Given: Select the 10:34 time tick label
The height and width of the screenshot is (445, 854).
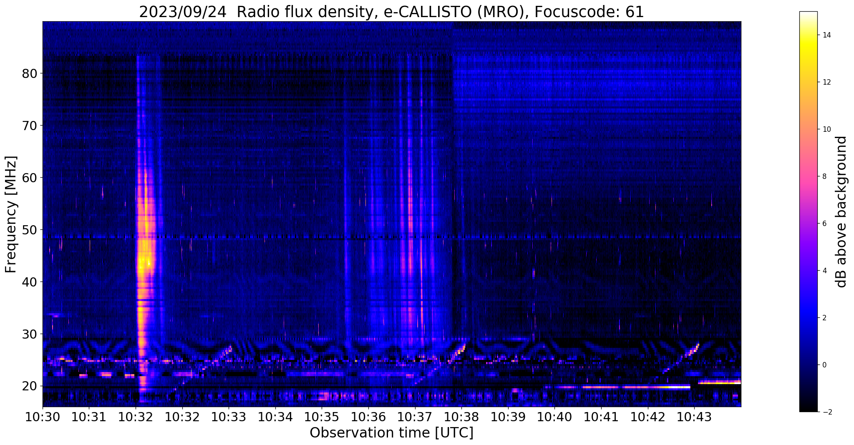Looking at the screenshot, I should click(x=275, y=417).
